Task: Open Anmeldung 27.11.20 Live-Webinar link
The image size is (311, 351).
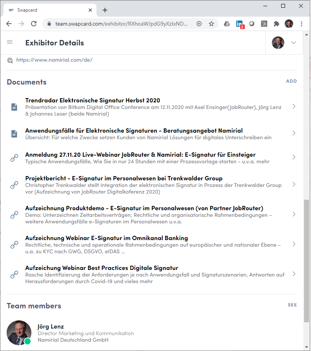Action: point(141,155)
